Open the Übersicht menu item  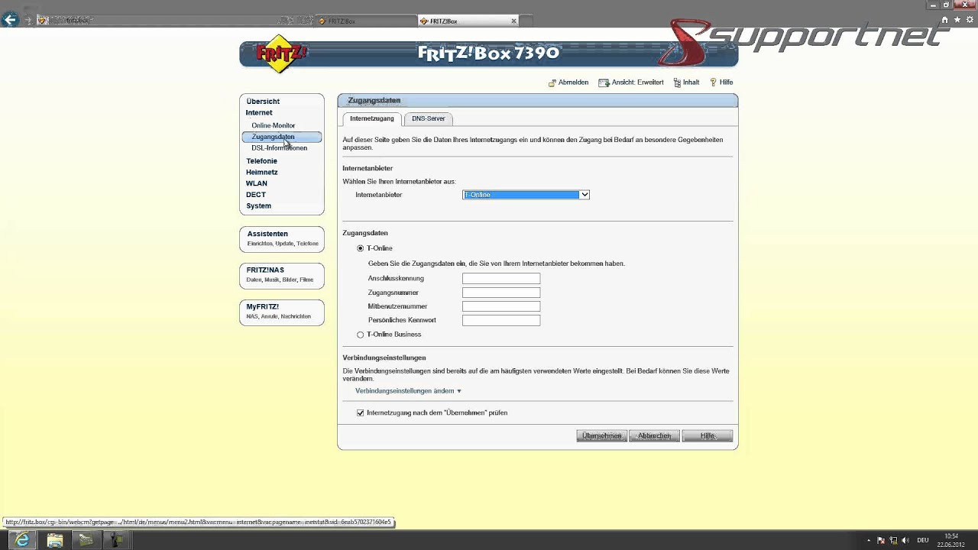(263, 101)
